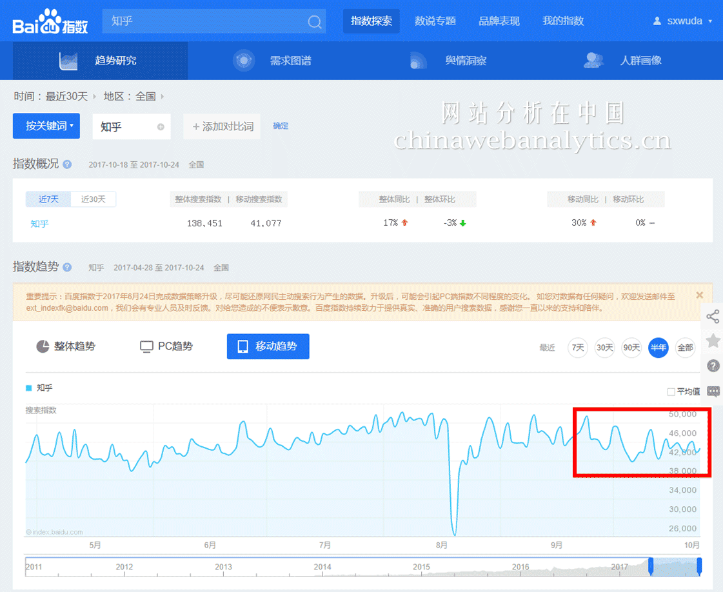Click the feedback chat sidebar icon
Image resolution: width=723 pixels, height=592 pixels.
tap(713, 391)
